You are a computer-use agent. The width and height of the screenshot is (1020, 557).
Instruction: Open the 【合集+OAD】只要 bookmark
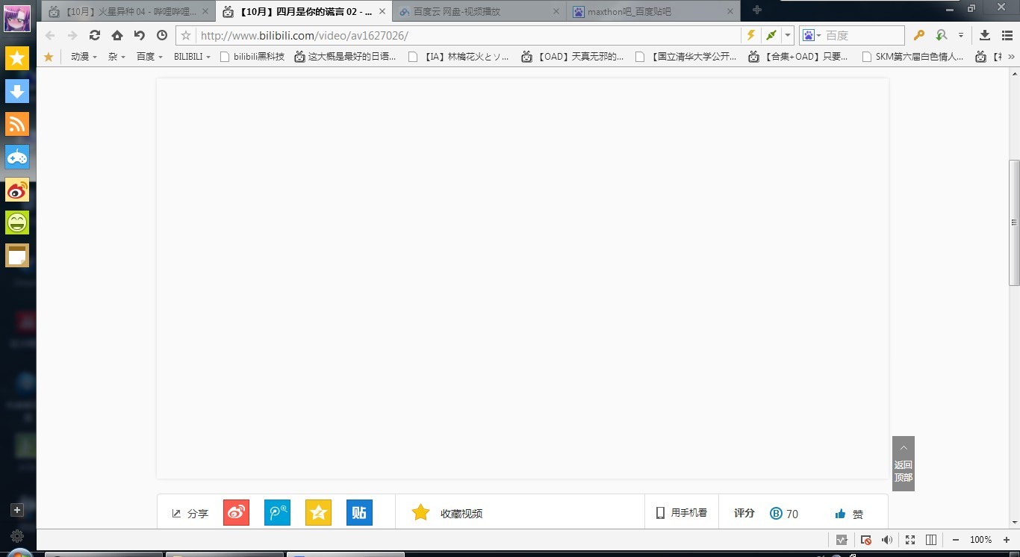(799, 57)
